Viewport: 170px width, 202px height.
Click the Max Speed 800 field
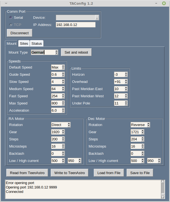point(56,103)
